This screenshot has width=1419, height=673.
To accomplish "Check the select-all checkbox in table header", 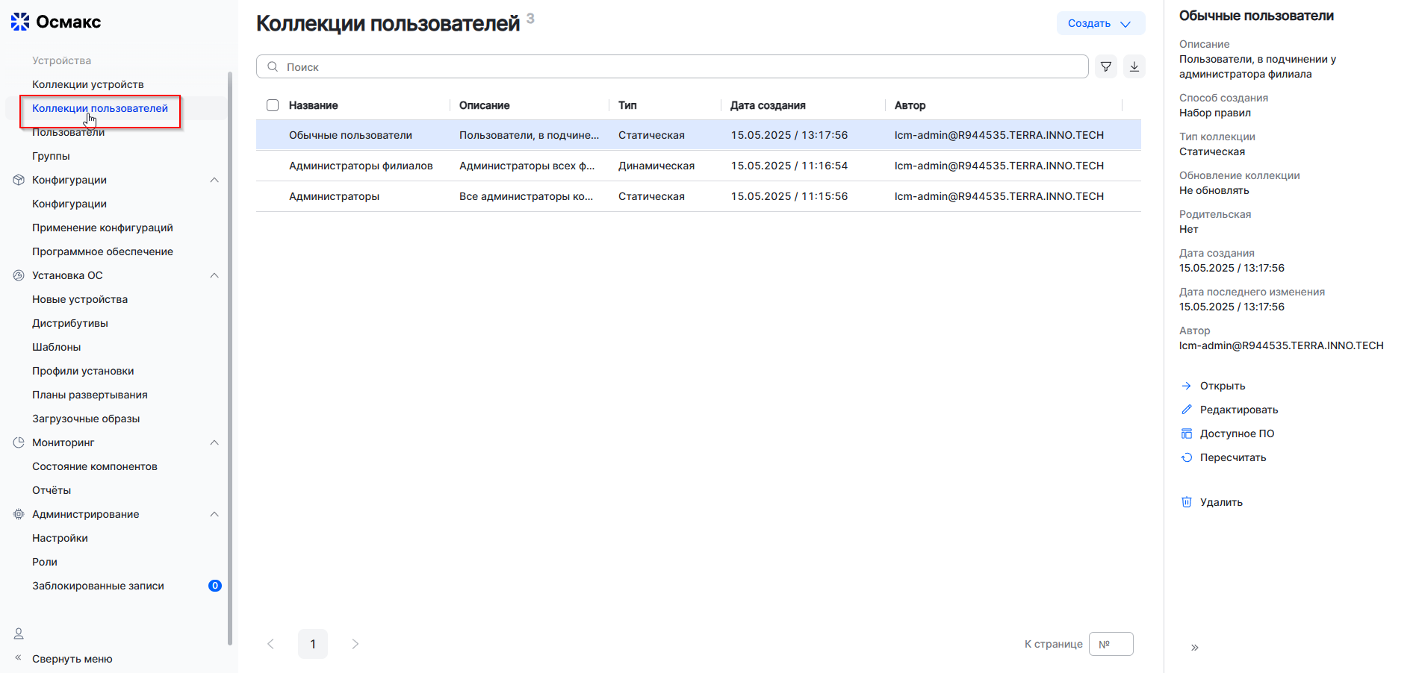I will coord(273,104).
